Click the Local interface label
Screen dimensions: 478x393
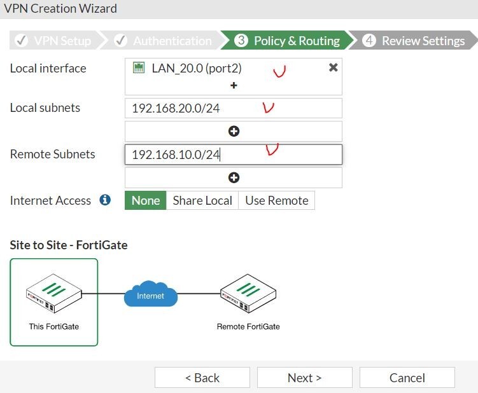coord(48,68)
